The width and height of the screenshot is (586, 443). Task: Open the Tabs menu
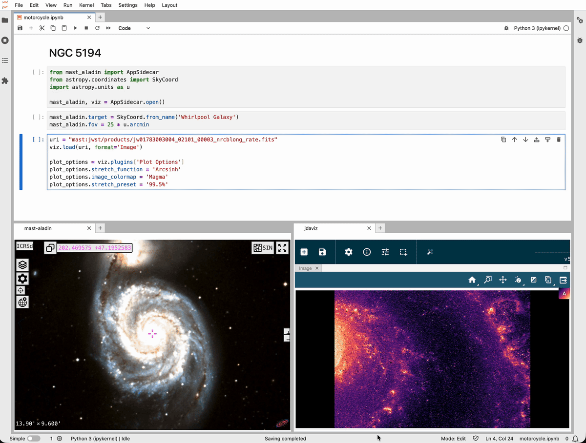point(106,5)
